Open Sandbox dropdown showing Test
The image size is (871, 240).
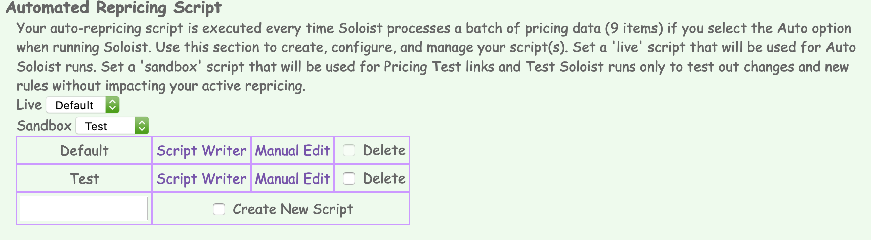pyautogui.click(x=105, y=126)
